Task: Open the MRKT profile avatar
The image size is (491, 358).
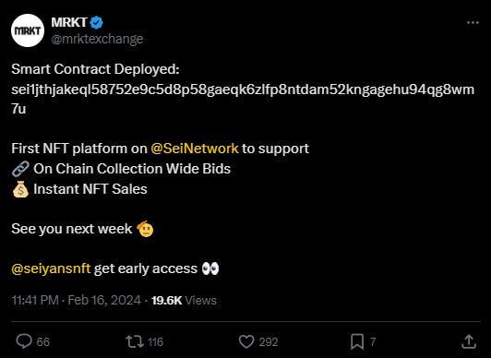Action: (x=28, y=30)
